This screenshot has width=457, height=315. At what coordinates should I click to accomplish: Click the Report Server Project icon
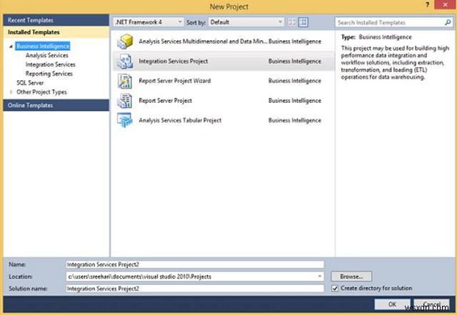[x=125, y=101]
